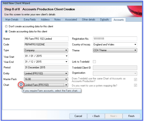The width and height of the screenshot is (144, 121).
Task: Click the Cancel button
Action: tap(78, 116)
